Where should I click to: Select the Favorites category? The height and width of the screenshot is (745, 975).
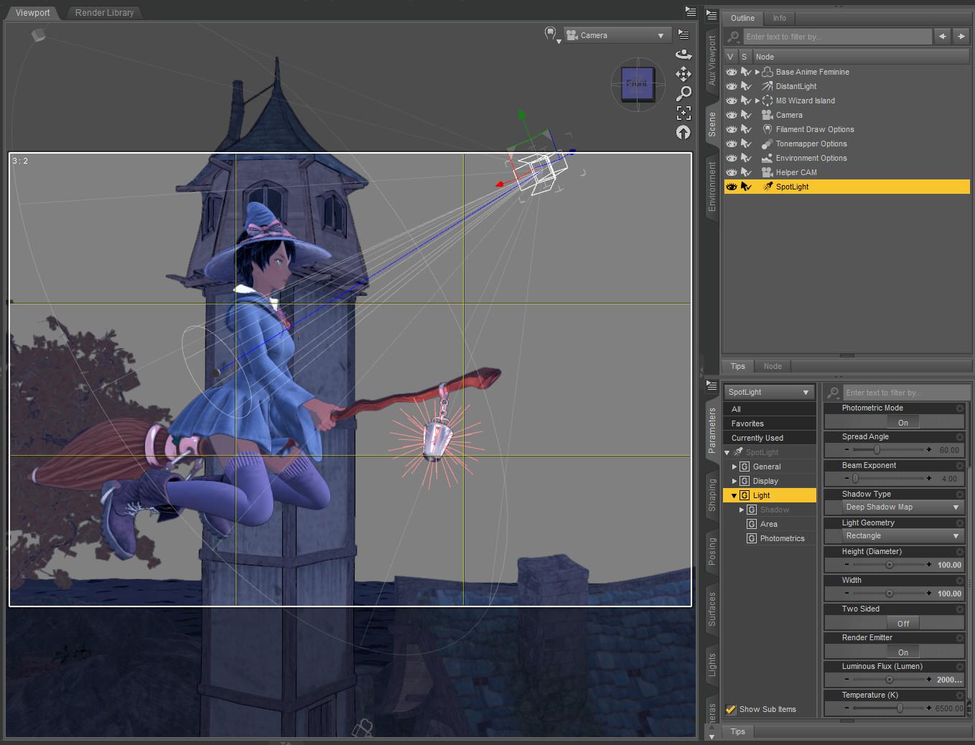point(770,423)
